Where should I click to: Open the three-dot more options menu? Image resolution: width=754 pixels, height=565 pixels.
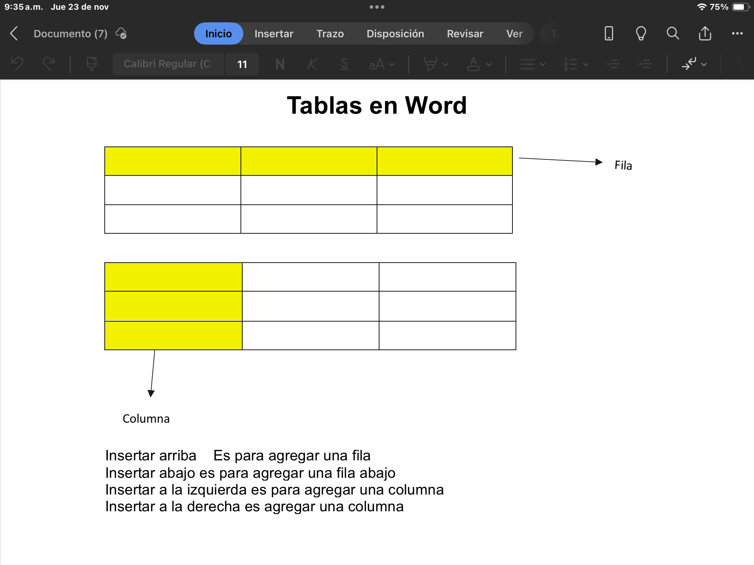[x=737, y=33]
